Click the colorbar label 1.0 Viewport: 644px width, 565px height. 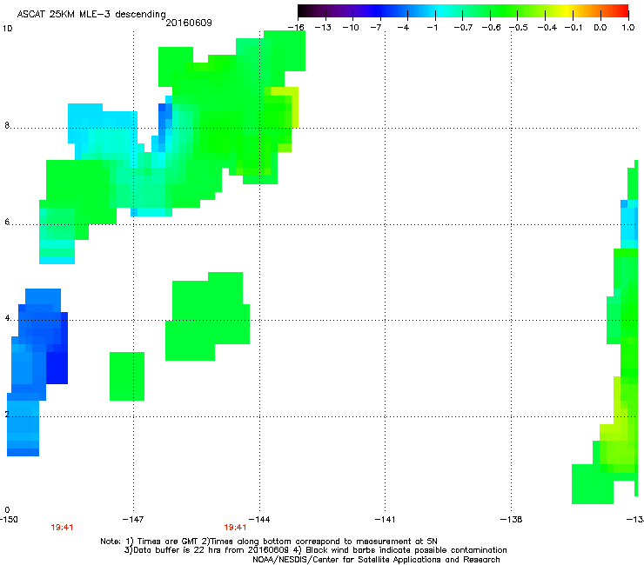point(628,28)
